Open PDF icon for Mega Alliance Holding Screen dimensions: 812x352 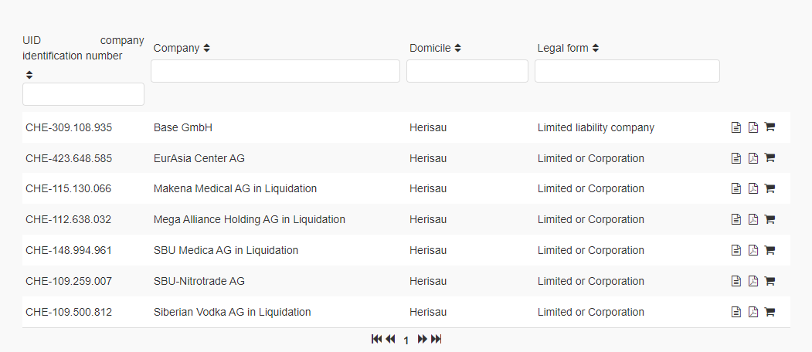753,219
